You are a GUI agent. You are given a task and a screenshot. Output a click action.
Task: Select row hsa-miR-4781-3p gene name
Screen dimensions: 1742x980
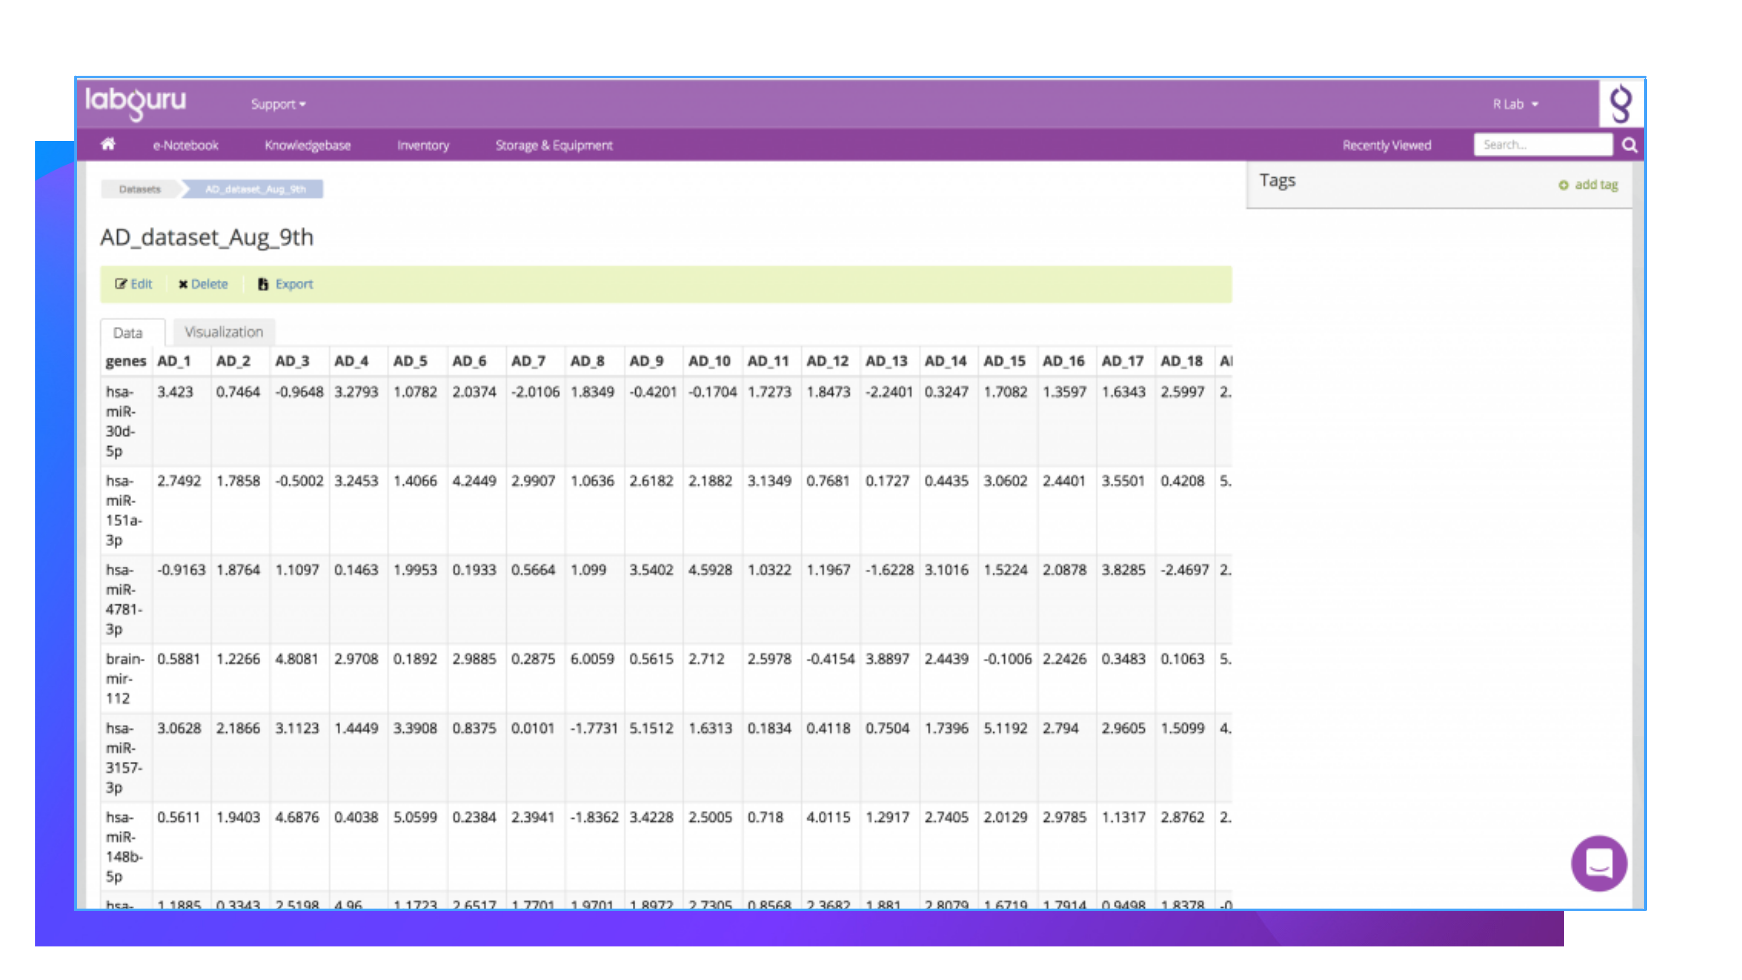click(x=124, y=599)
